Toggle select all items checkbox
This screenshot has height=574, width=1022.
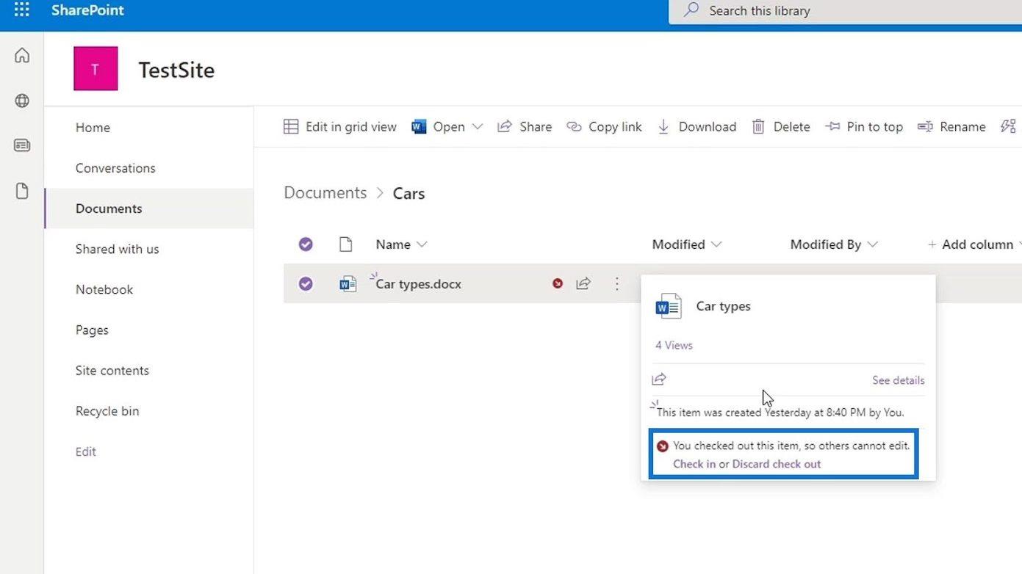click(306, 244)
